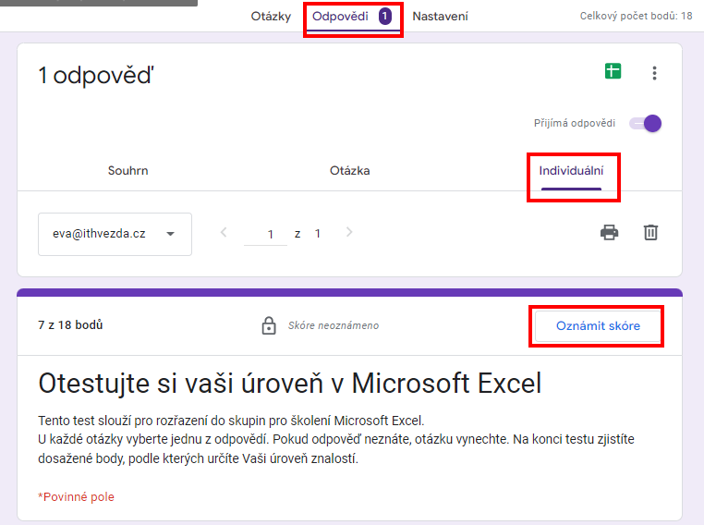Click the lock icon beside Skóre neoznámeno
The height and width of the screenshot is (525, 704).
269,325
